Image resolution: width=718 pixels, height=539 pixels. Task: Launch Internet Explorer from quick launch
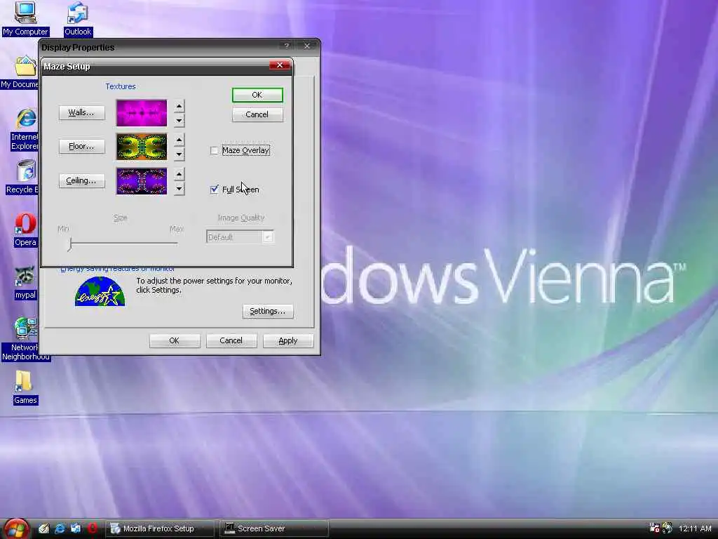[60, 528]
